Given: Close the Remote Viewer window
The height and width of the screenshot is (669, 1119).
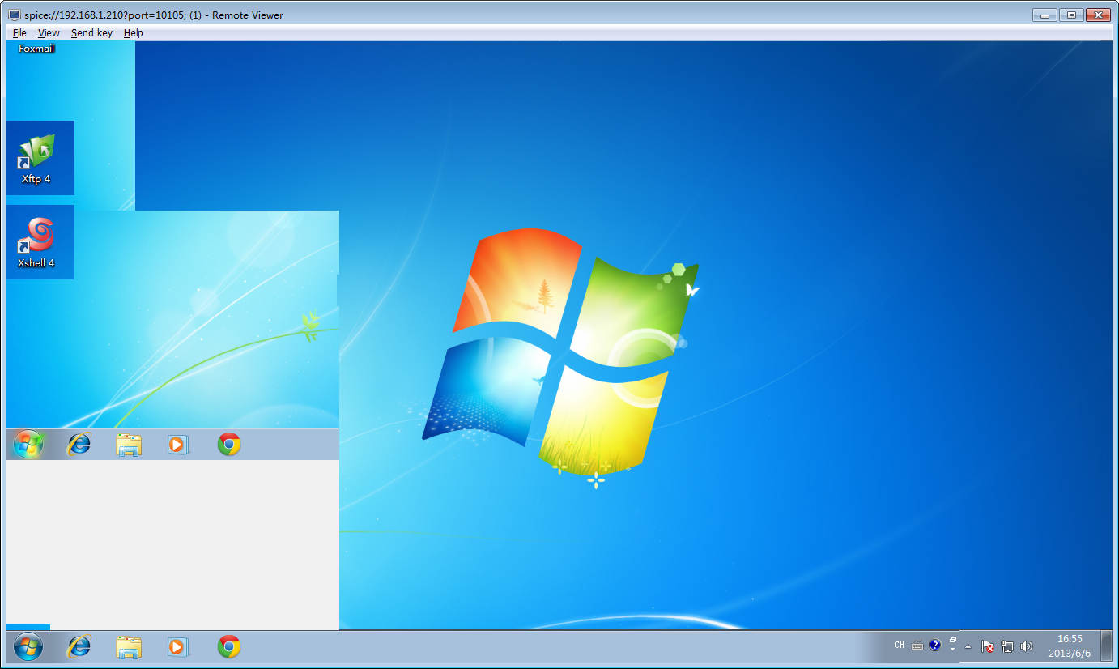Looking at the screenshot, I should click(1097, 15).
